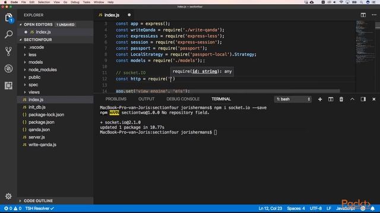This screenshot has height=213, width=380.
Task: Open the Selection menu
Action: (x=44, y=2)
